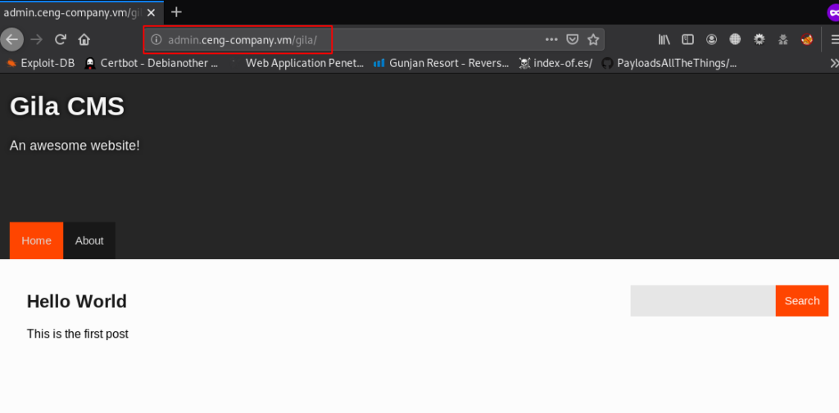This screenshot has height=413, width=839.
Task: Click the gear extension icon in toolbar
Action: [x=760, y=39]
